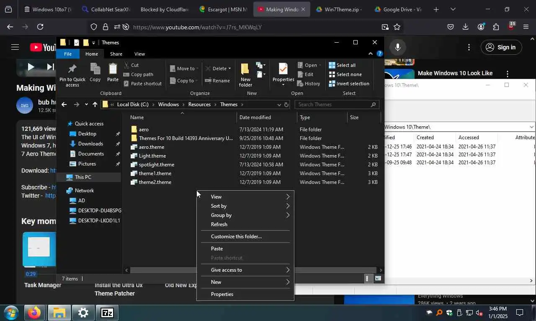Click Rename in Organize group

[x=217, y=81]
